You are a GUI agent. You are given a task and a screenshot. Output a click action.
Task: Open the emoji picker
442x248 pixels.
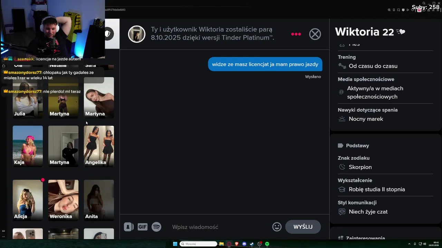277,227
